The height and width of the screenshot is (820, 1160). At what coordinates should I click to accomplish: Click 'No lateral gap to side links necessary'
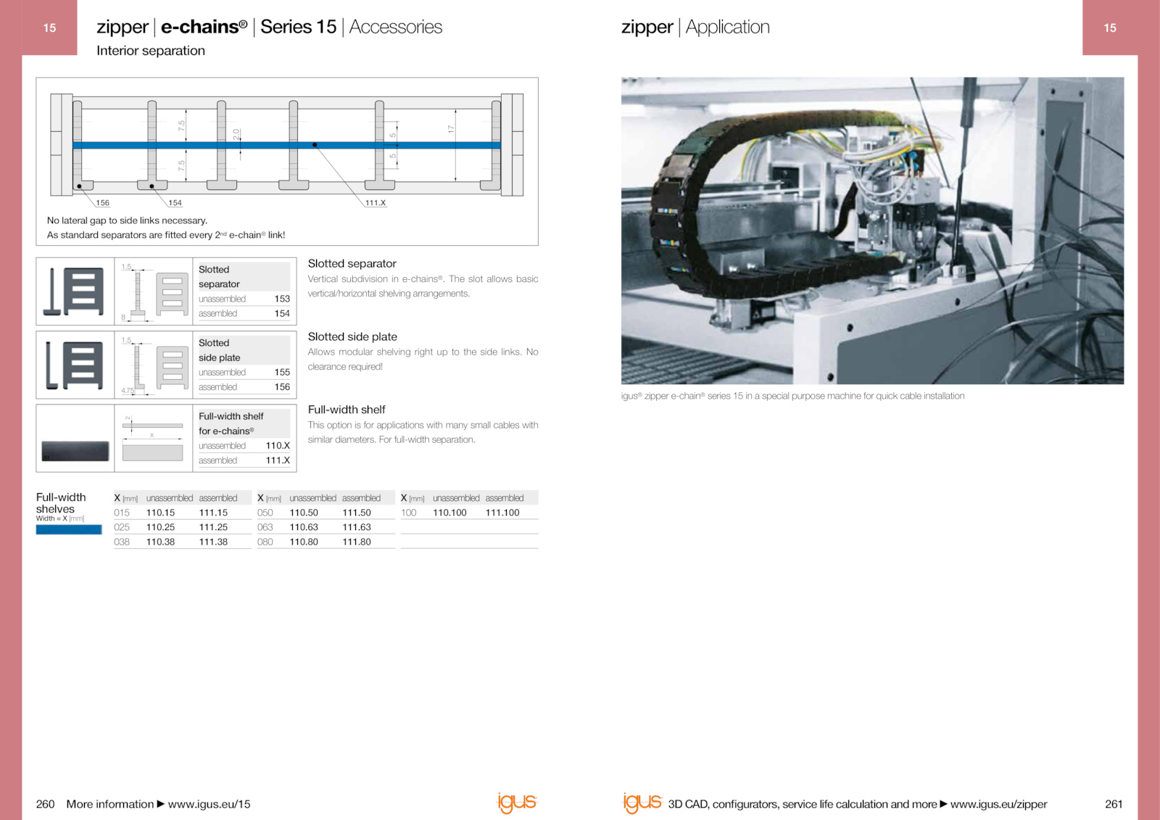point(127,220)
